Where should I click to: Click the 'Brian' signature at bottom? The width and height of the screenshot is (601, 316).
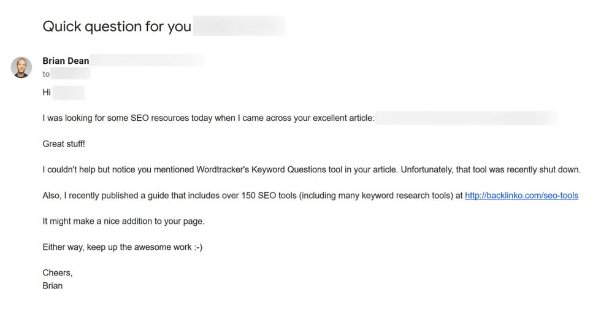pos(52,285)
